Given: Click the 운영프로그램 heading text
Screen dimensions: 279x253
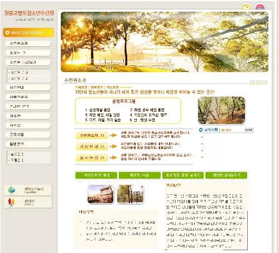Looking at the screenshot, I should (x=124, y=101).
